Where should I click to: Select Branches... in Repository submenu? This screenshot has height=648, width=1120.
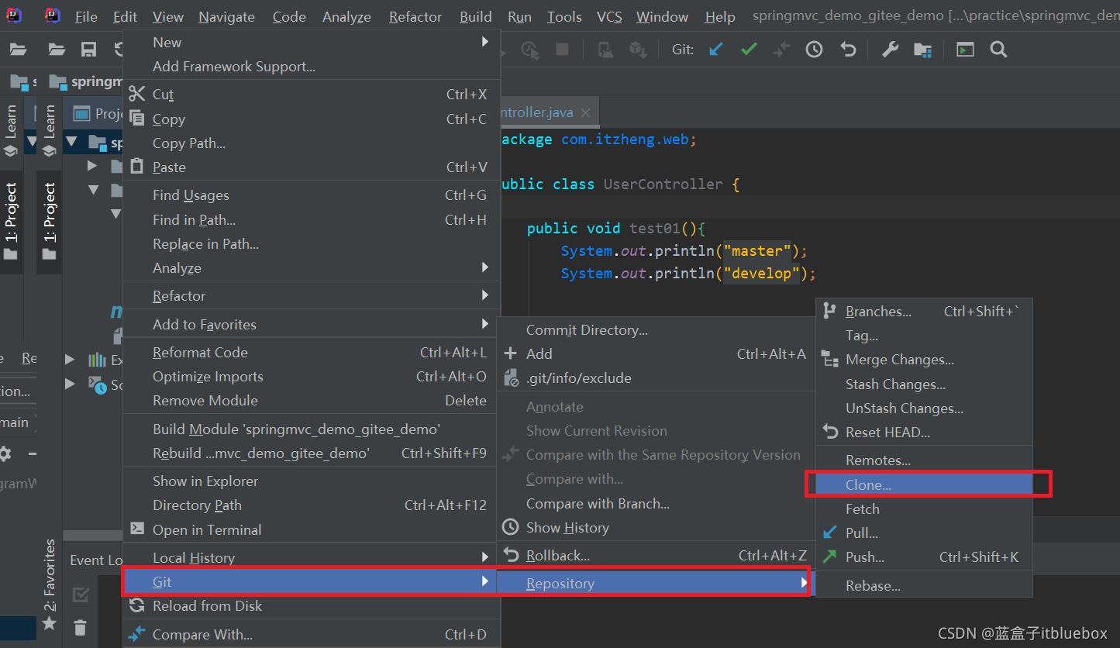(x=925, y=312)
